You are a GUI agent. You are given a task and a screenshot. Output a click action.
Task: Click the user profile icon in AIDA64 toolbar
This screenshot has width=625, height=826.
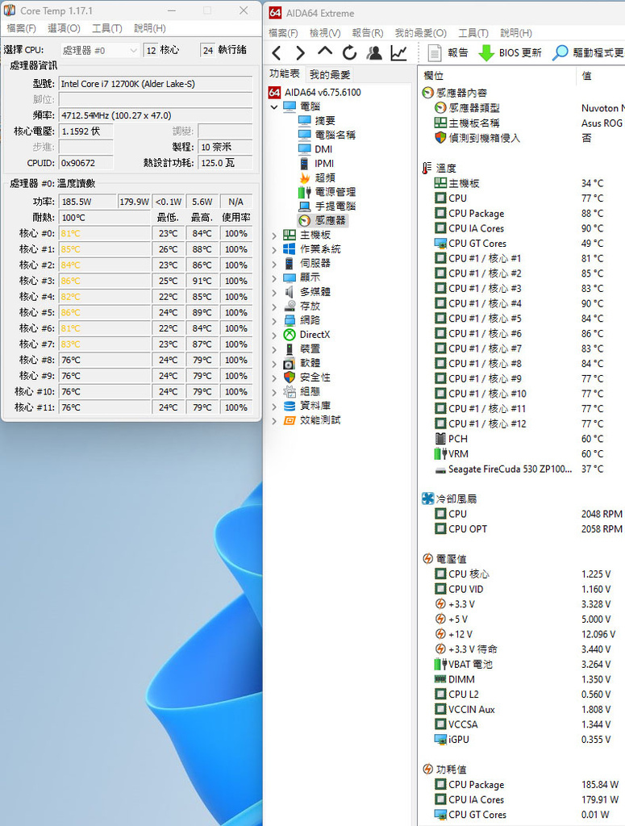click(374, 52)
